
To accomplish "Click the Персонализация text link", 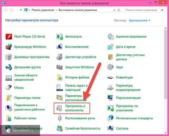I will click(128, 98).
